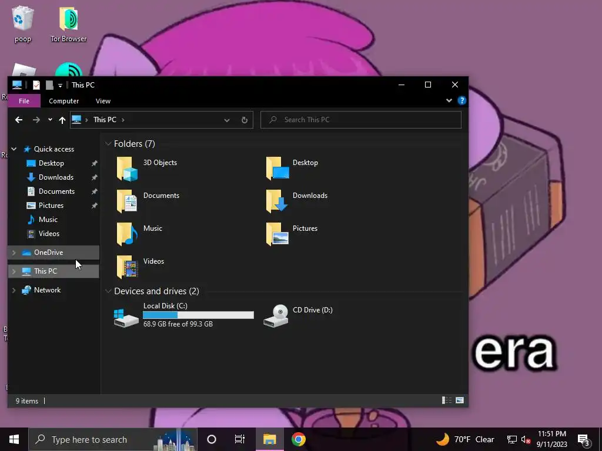Viewport: 602px width, 451px height.
Task: Open the Videos folder in Folders group
Action: coord(127,267)
